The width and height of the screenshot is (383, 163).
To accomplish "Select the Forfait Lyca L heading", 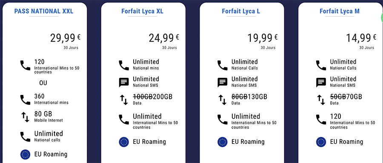I will coord(241,11).
